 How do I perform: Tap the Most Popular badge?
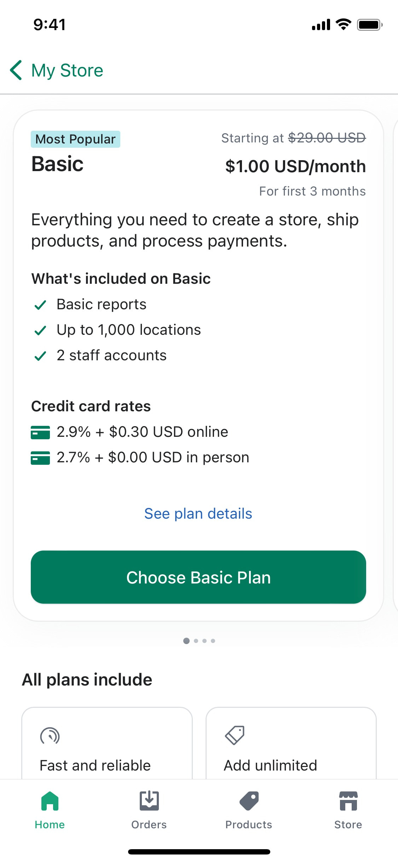pyautogui.click(x=75, y=139)
